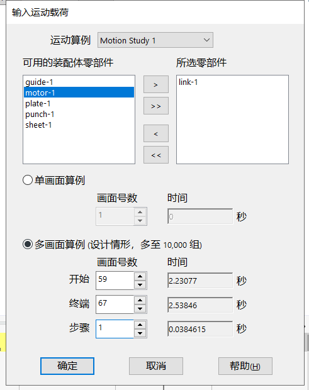Click the 确定 button to confirm
This screenshot has height=390, width=309.
coord(67,366)
